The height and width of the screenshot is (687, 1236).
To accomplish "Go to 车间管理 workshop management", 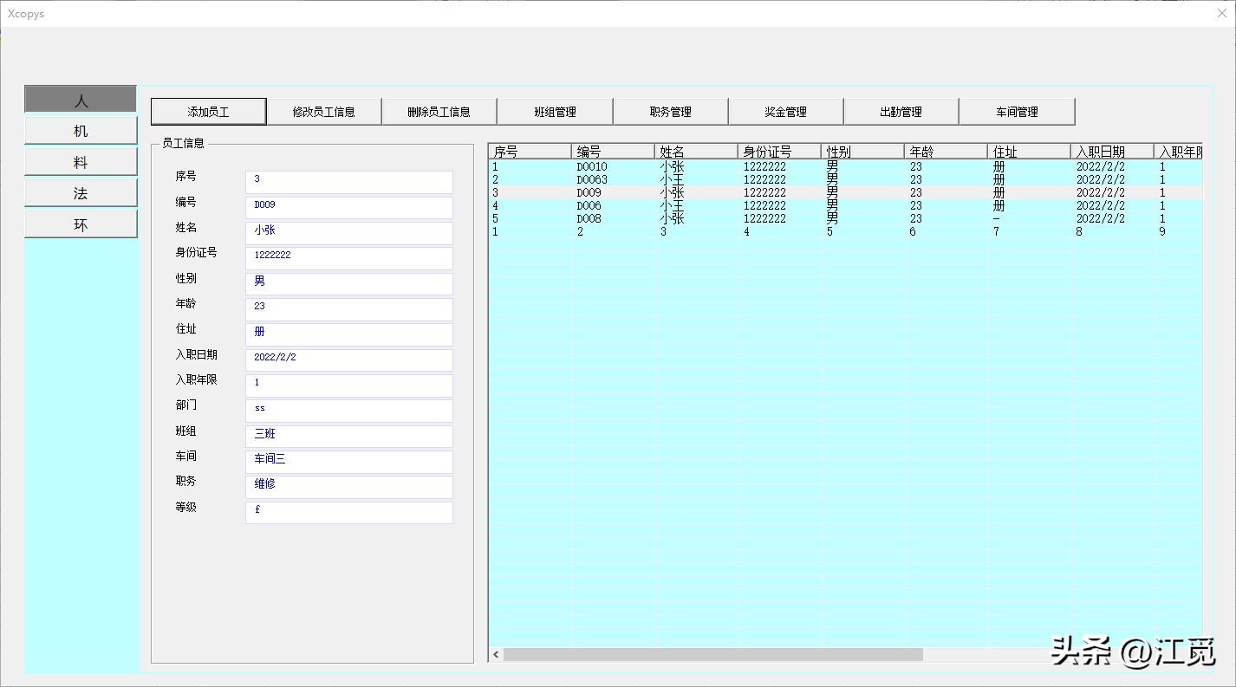I will click(x=1017, y=112).
